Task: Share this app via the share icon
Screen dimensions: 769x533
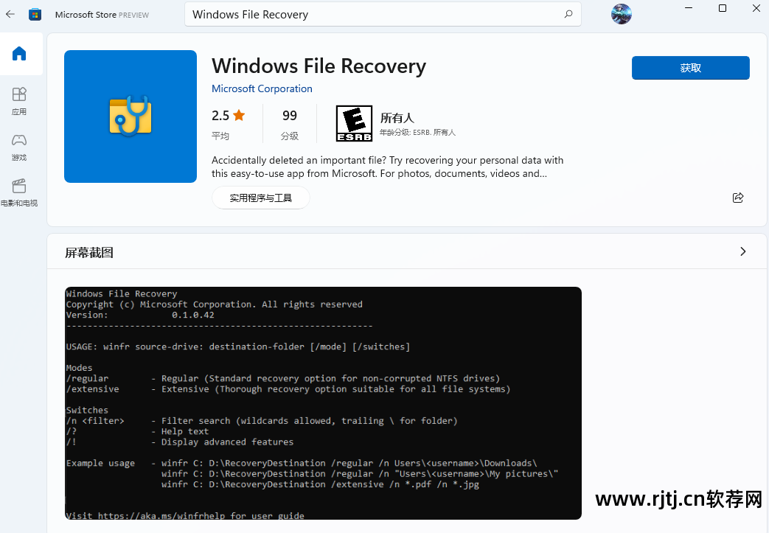Action: point(737,198)
